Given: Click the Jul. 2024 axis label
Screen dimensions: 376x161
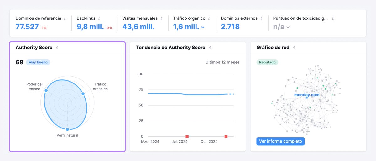Looking at the screenshot, I should 180,142.
